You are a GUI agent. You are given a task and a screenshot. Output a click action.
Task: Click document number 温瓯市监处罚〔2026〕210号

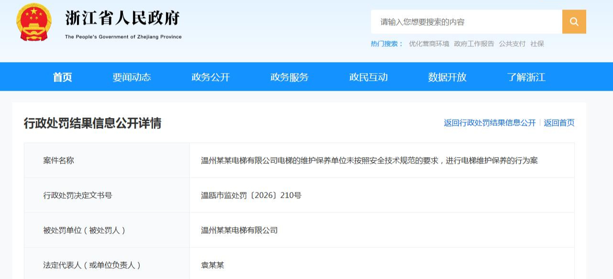point(251,195)
